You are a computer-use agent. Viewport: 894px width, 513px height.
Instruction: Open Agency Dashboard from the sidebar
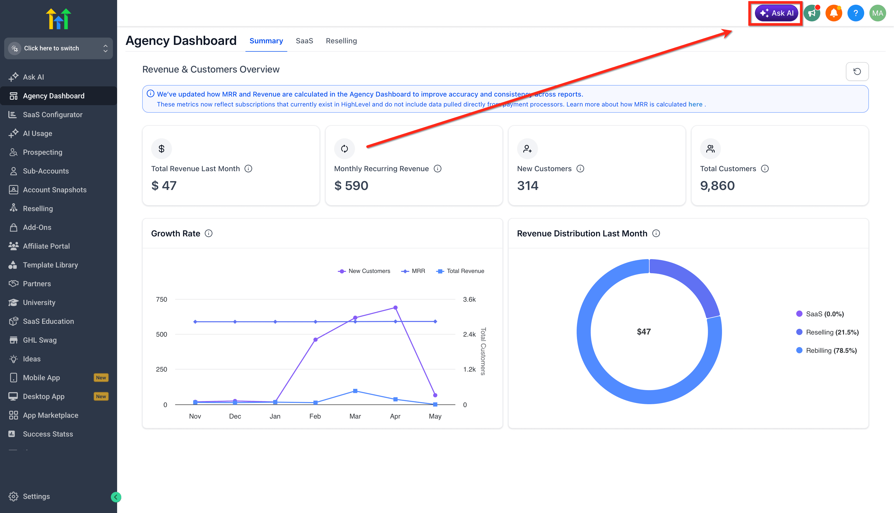tap(59, 96)
